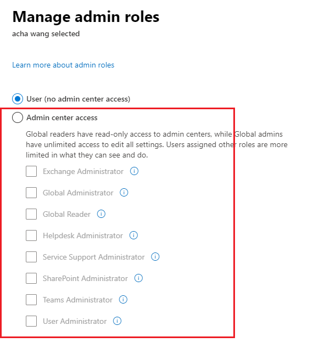Show info for Global Administrator role
This screenshot has width=319, height=348.
[124, 193]
